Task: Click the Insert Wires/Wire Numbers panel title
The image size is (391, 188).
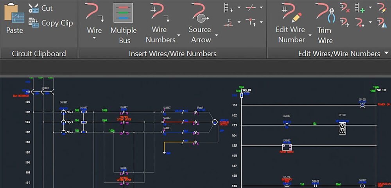Action: (x=172, y=54)
